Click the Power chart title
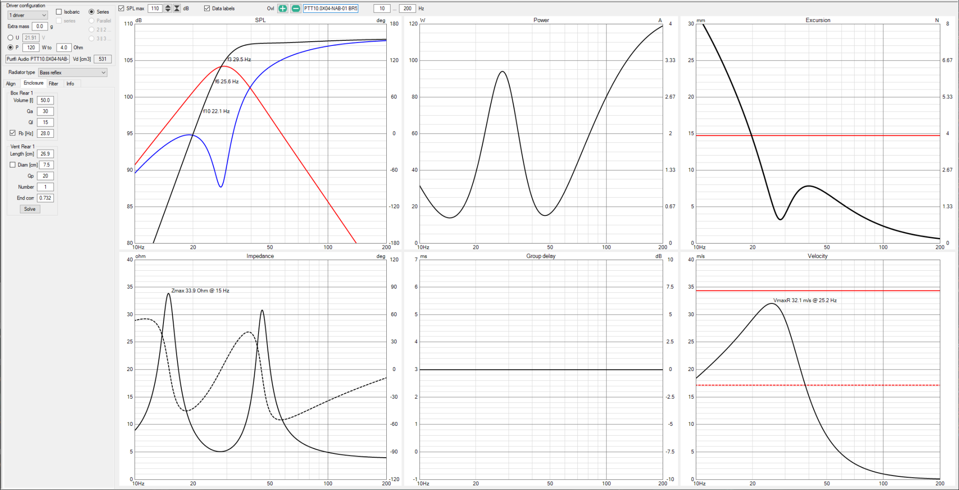This screenshot has height=490, width=959. 541,20
